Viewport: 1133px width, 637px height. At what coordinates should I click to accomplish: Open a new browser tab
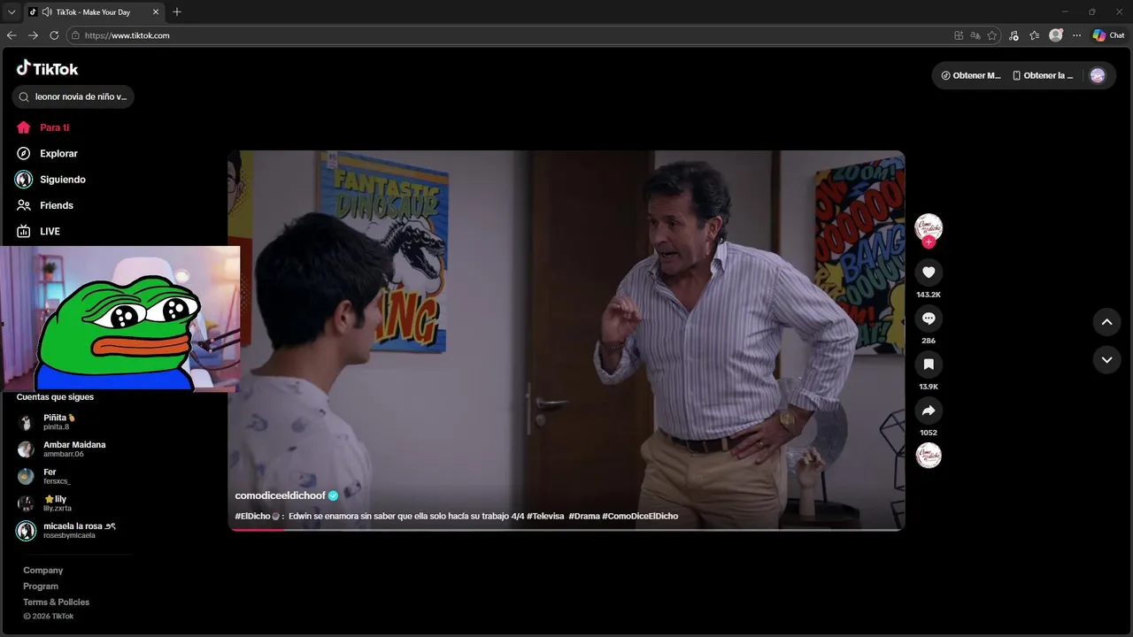pos(177,12)
